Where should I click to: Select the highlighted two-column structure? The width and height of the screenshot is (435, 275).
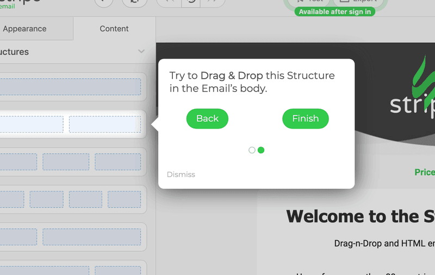70,124
